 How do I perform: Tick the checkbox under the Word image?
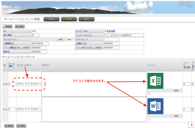[149, 119]
